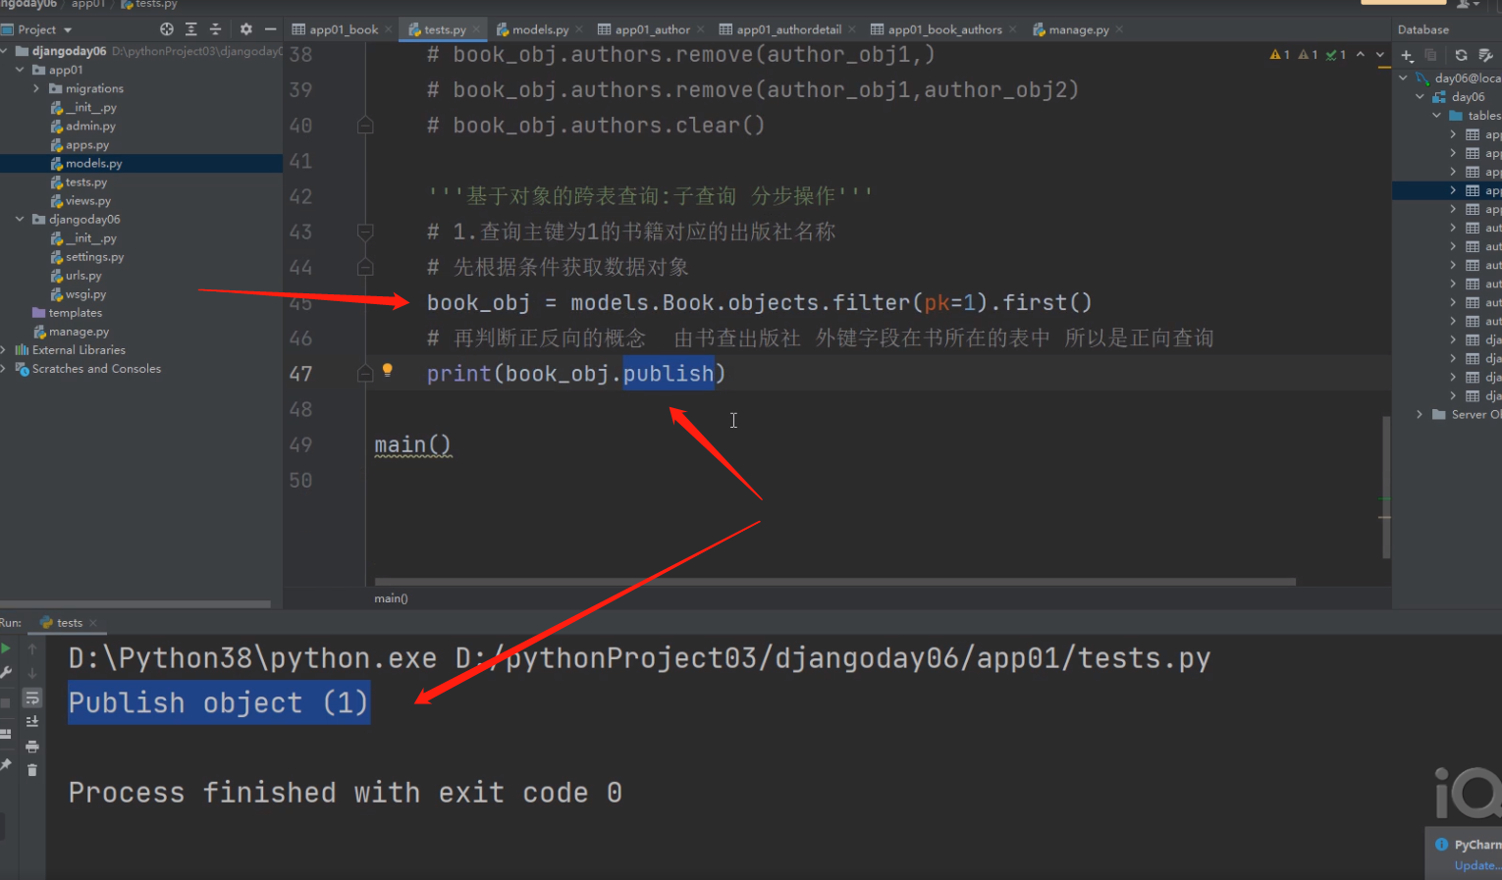Click the stop process square button
Image resolution: width=1502 pixels, height=880 pixels.
coord(6,702)
